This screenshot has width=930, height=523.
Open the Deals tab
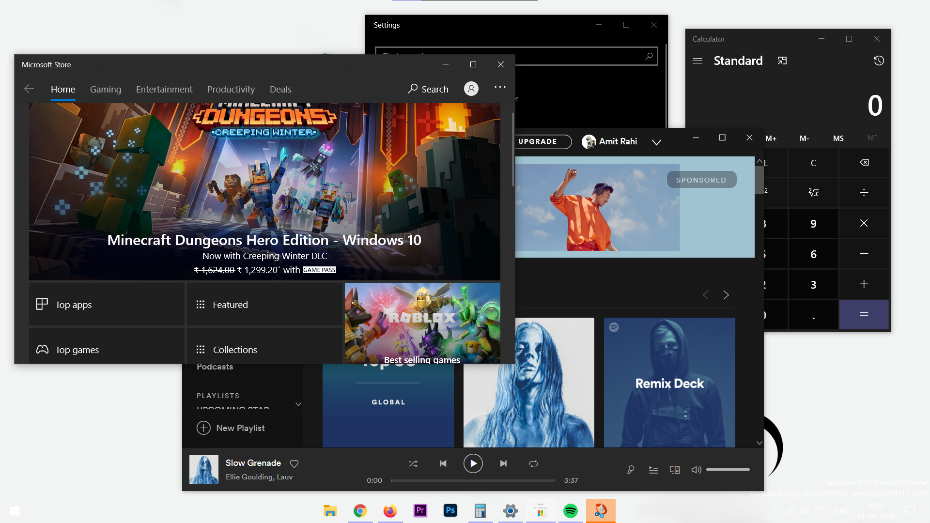pos(280,89)
